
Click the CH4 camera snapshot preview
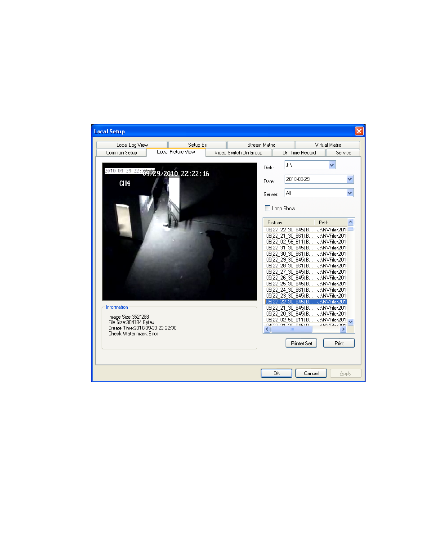tap(179, 231)
